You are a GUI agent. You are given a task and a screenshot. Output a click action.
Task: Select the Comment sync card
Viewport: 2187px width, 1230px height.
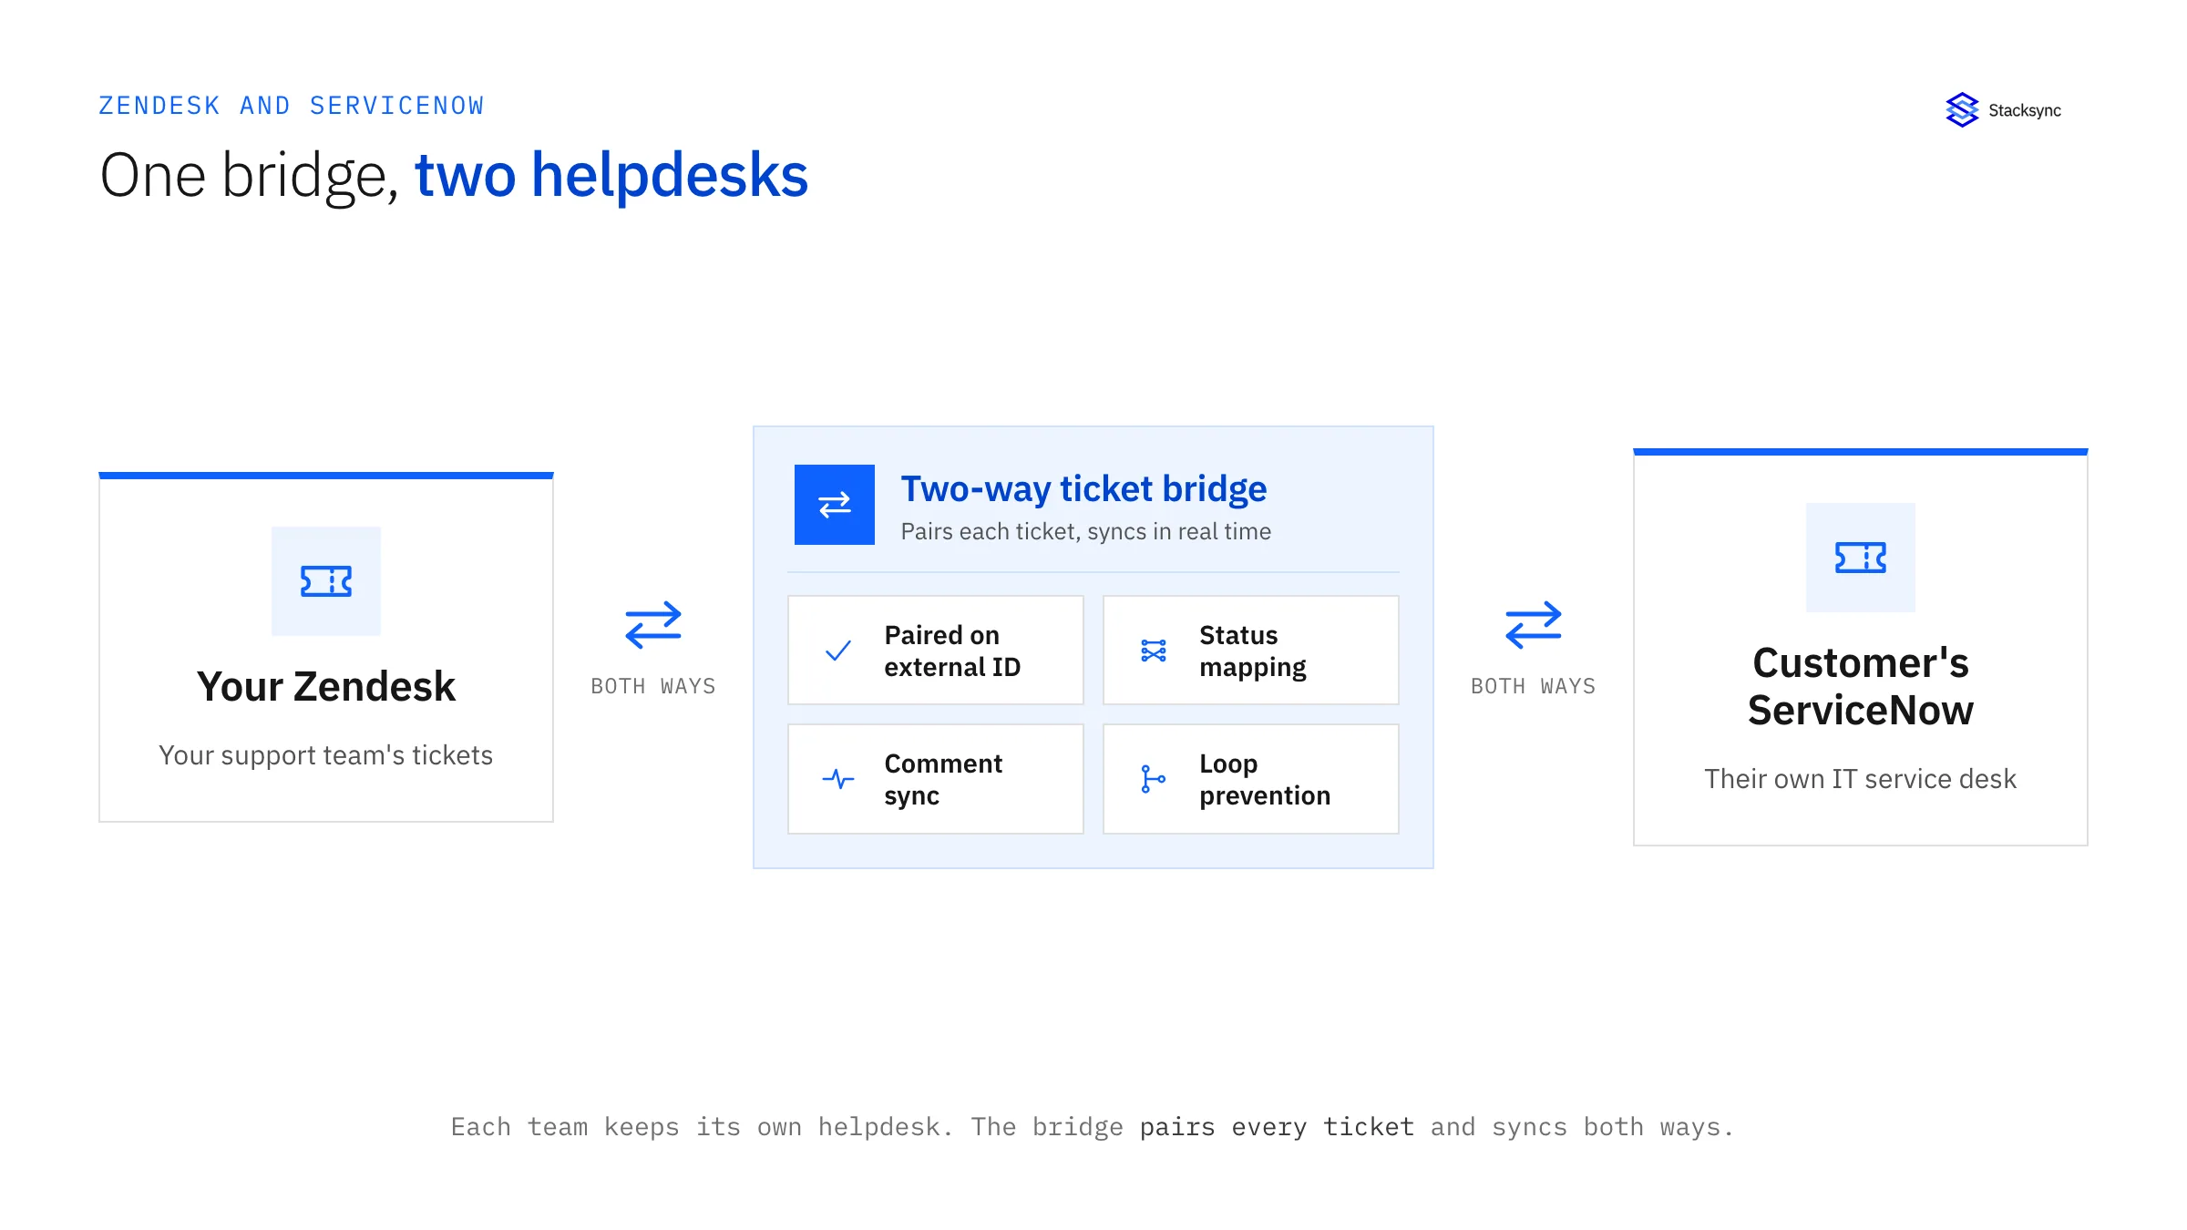coord(936,779)
